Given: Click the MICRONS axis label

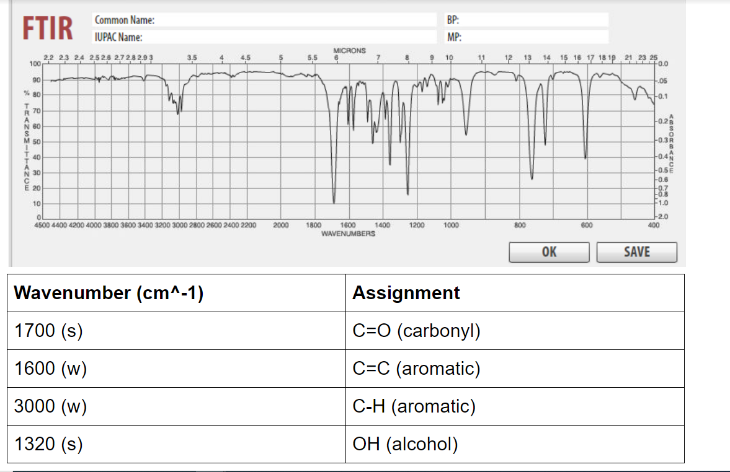Looking at the screenshot, I should (x=349, y=50).
